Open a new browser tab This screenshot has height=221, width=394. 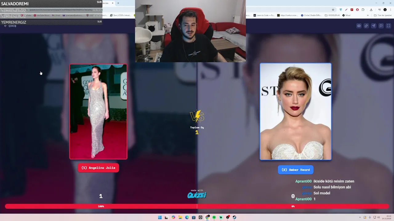point(118,3)
